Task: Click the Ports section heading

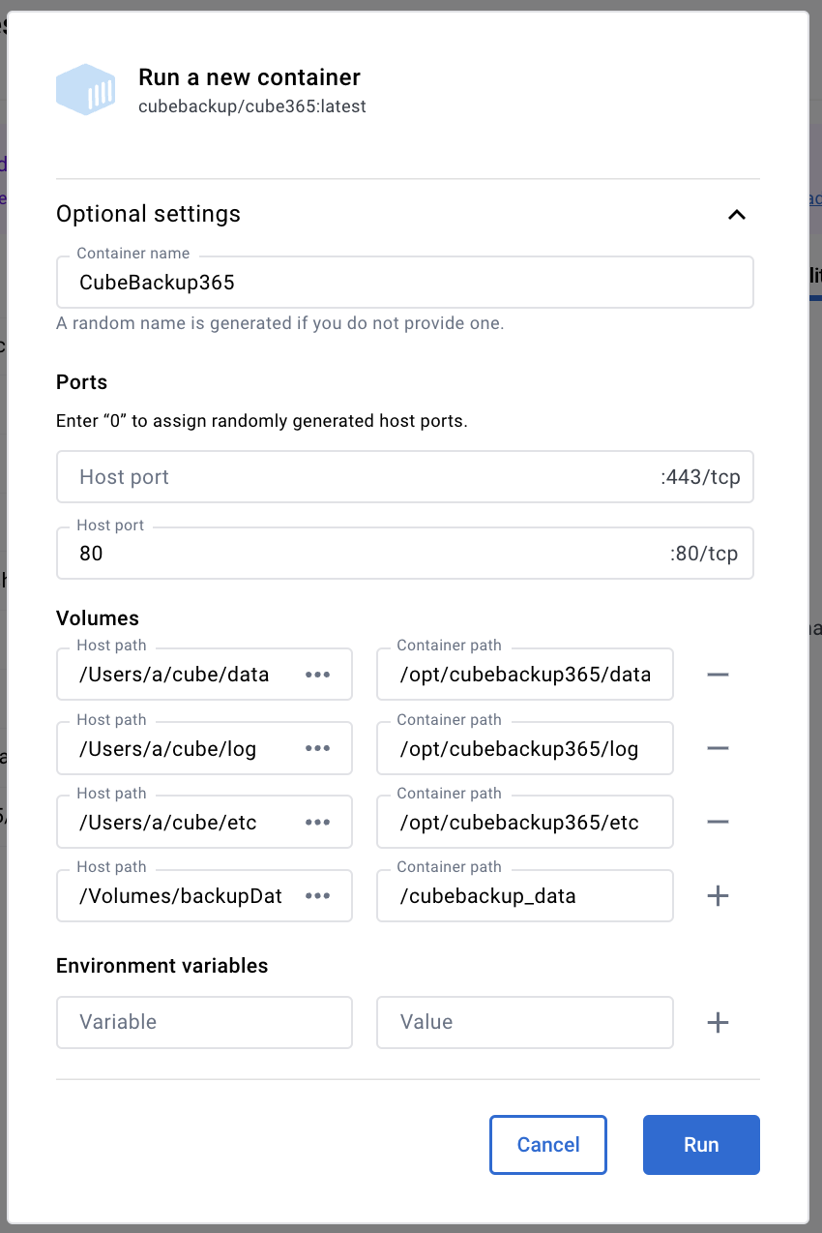Action: click(82, 381)
